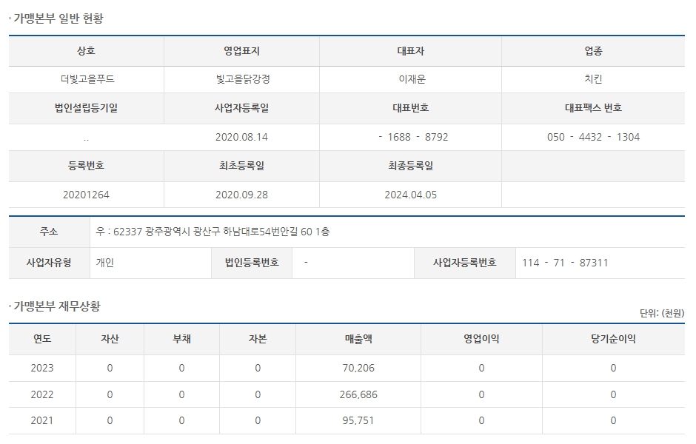Select the year cell 2023
The height and width of the screenshot is (444, 696).
(x=42, y=369)
